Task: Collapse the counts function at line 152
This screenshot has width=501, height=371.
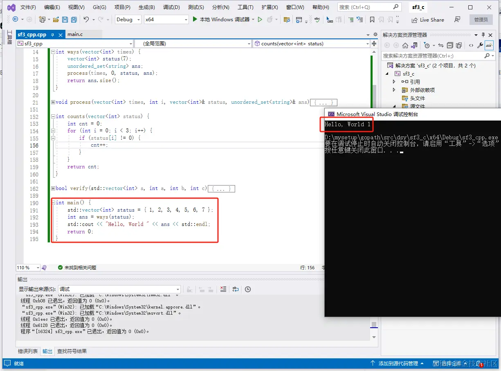Action: point(53,116)
